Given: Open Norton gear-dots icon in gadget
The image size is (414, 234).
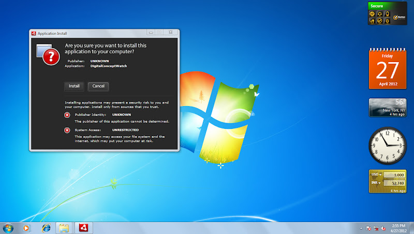Looking at the screenshot, I should pos(380,14).
